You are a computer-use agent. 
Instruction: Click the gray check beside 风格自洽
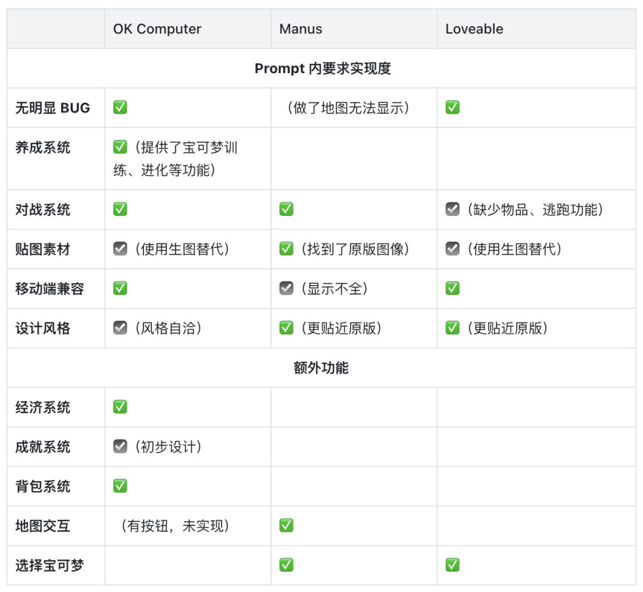(120, 328)
